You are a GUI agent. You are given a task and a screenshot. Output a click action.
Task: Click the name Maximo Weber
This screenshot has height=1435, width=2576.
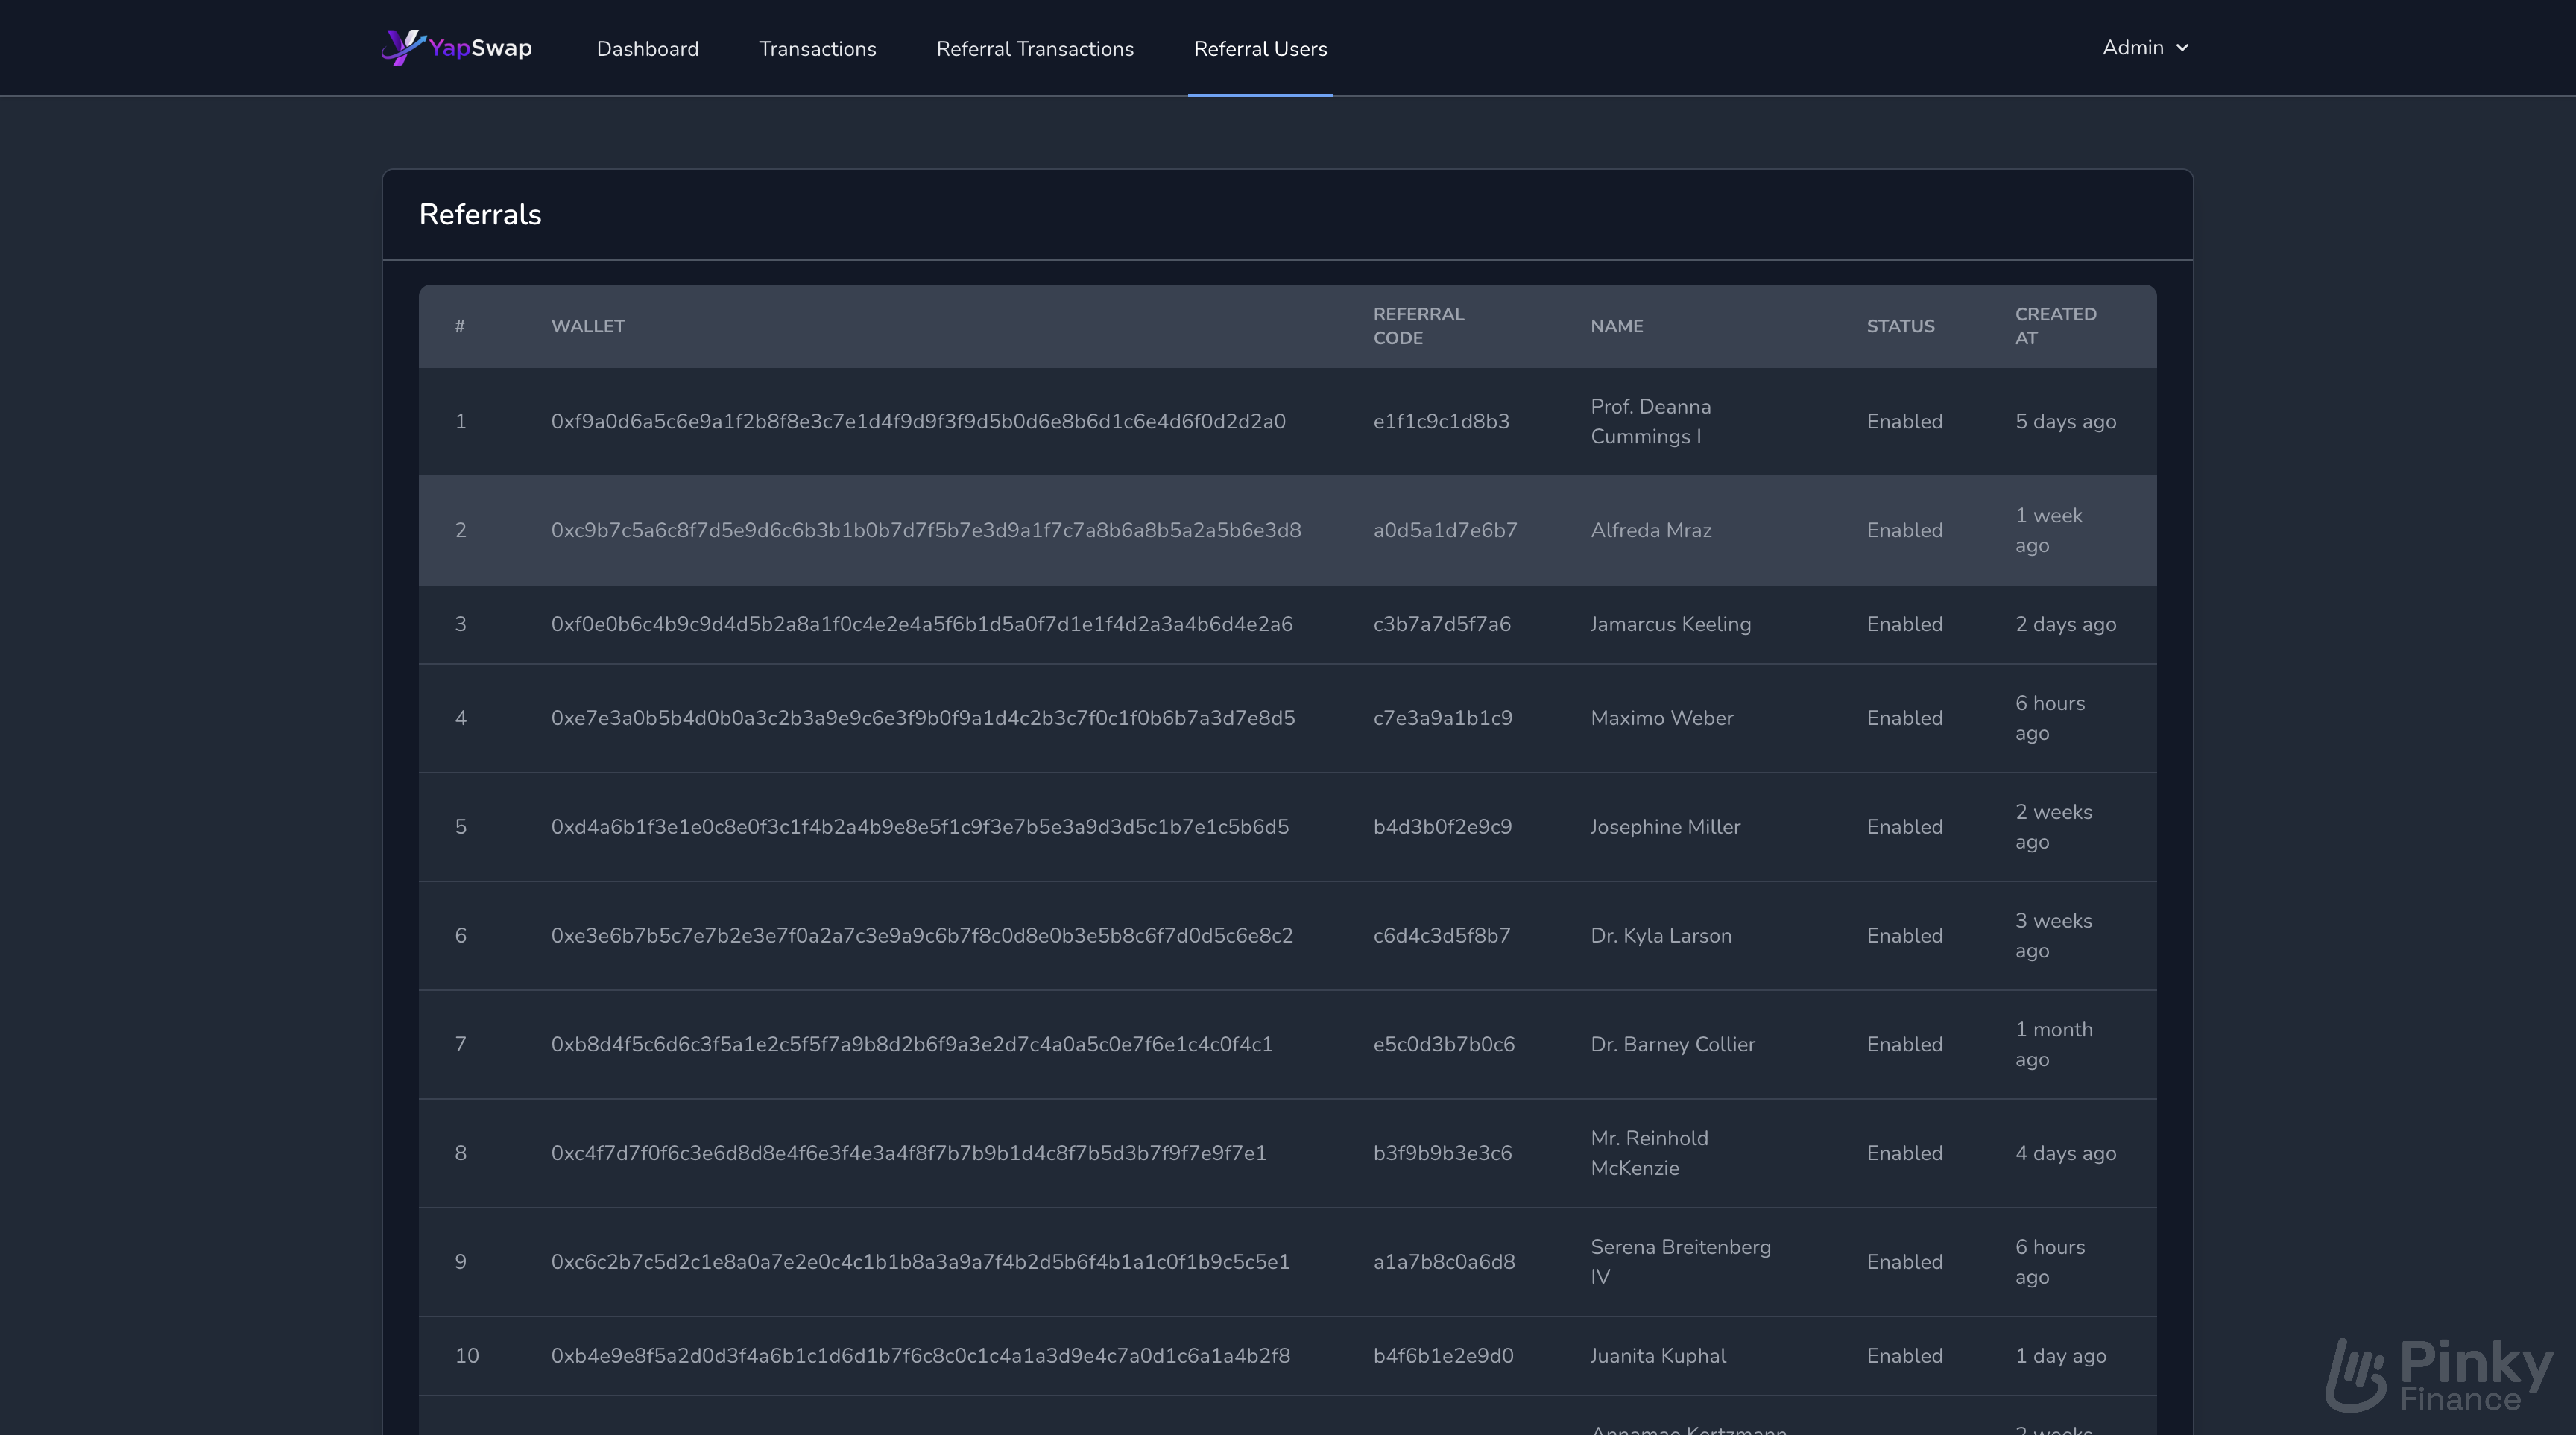click(x=1661, y=717)
